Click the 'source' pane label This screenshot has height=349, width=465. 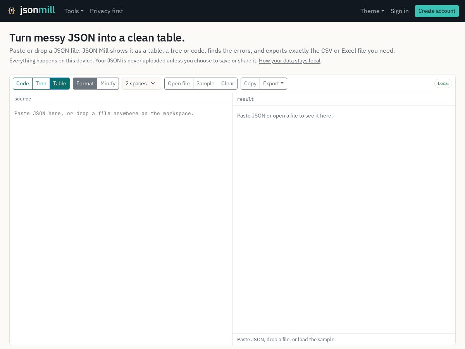pyautogui.click(x=22, y=99)
